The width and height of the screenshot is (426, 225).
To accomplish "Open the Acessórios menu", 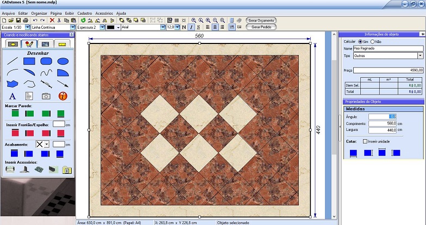I will [104, 13].
